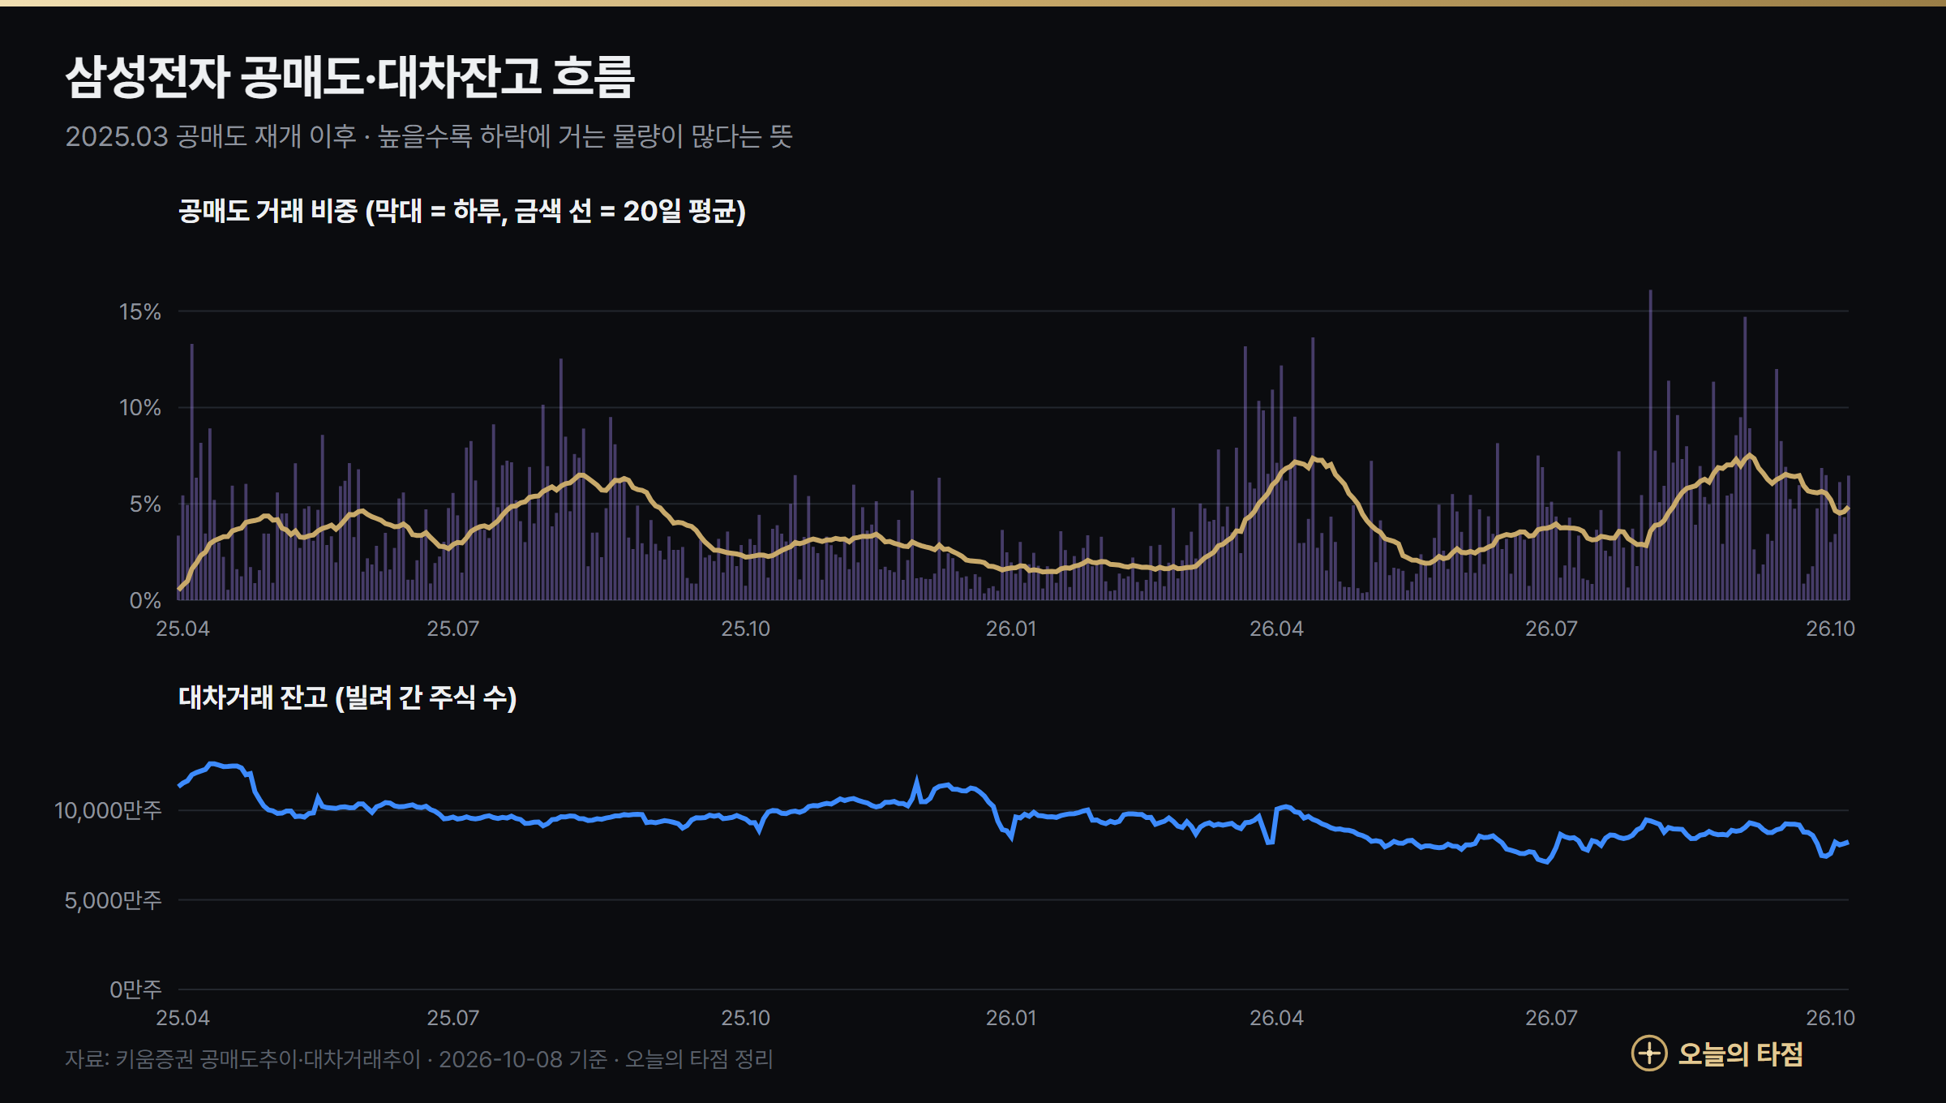Click the 오늘의 타점 brand text
Image resolution: width=1946 pixels, height=1103 pixels.
1740,1054
